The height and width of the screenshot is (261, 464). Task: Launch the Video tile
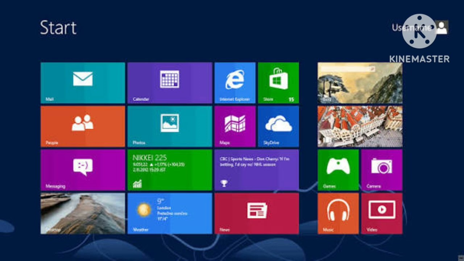tap(382, 214)
